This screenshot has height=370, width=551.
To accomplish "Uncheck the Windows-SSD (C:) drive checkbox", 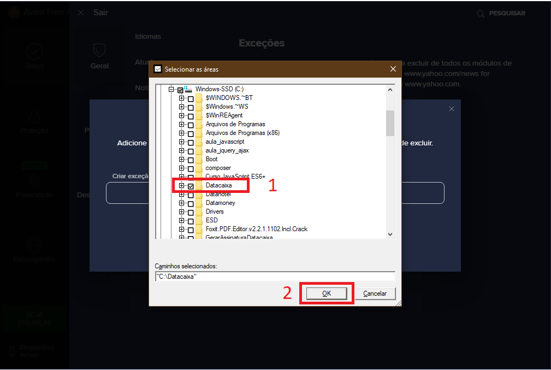I will coord(180,90).
